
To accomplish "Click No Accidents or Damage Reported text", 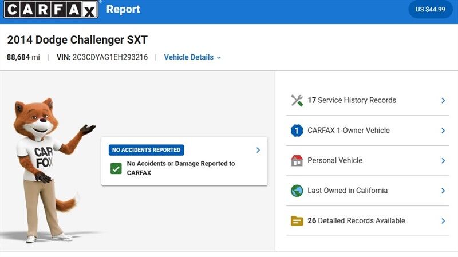I will click(x=180, y=168).
